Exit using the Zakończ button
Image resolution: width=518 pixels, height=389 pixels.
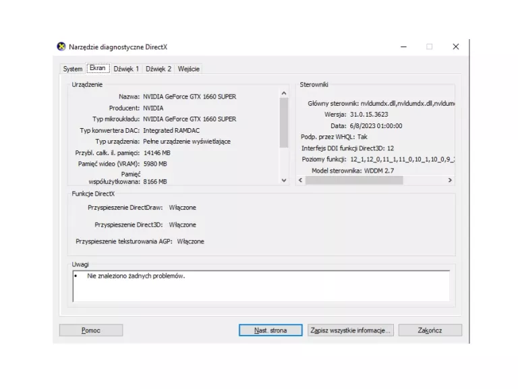coord(430,330)
